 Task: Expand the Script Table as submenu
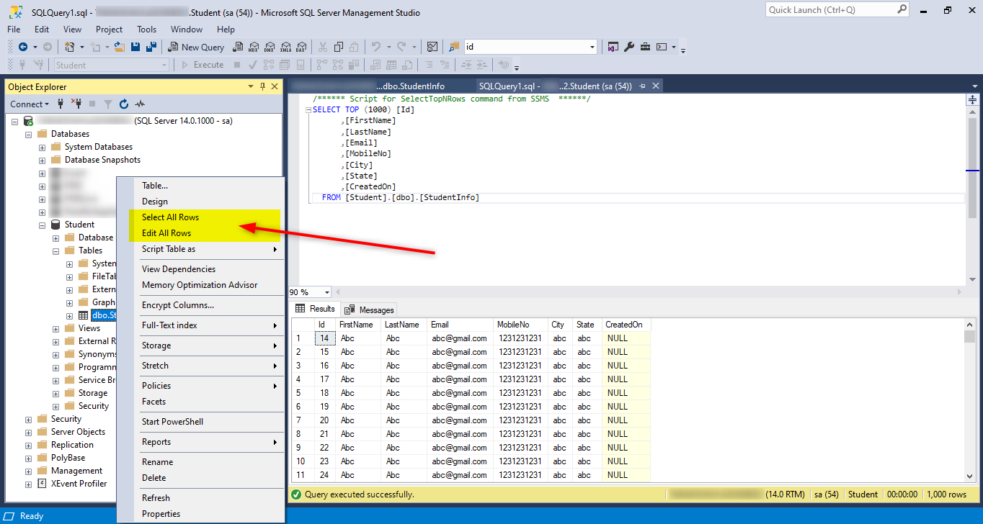click(x=169, y=249)
